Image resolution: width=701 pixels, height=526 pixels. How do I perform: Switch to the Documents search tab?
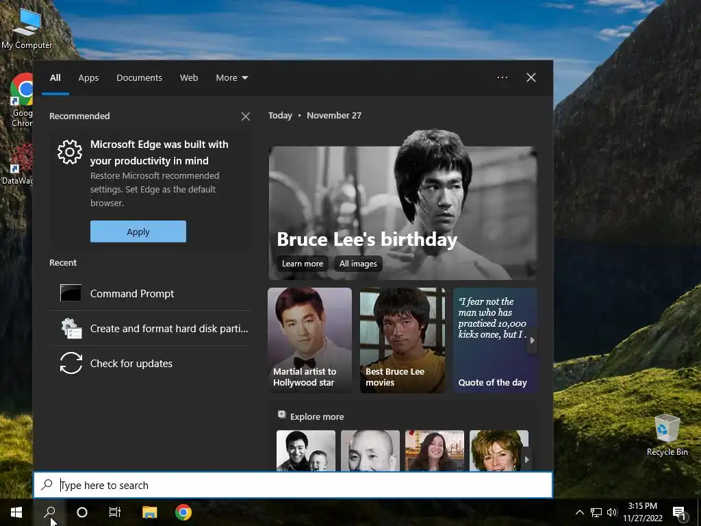point(139,78)
